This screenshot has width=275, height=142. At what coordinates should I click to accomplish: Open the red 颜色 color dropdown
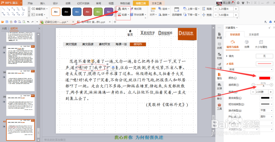click(x=266, y=78)
